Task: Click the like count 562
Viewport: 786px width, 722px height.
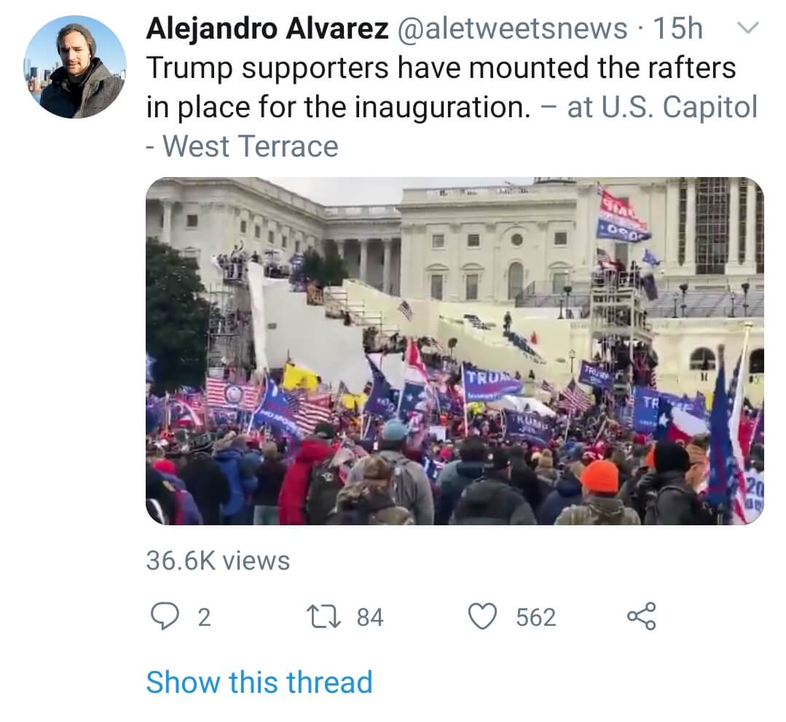Action: pyautogui.click(x=536, y=617)
